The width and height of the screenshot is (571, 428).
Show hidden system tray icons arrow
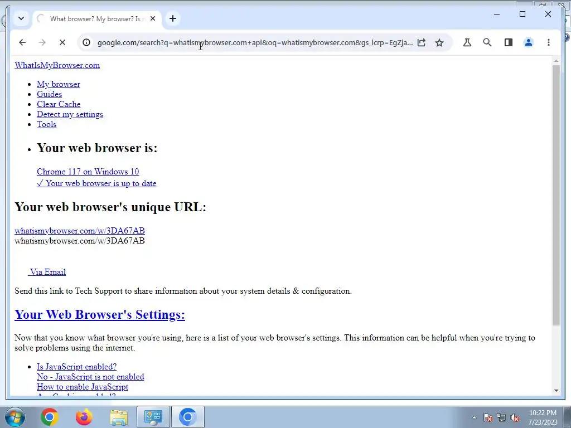pos(474,417)
